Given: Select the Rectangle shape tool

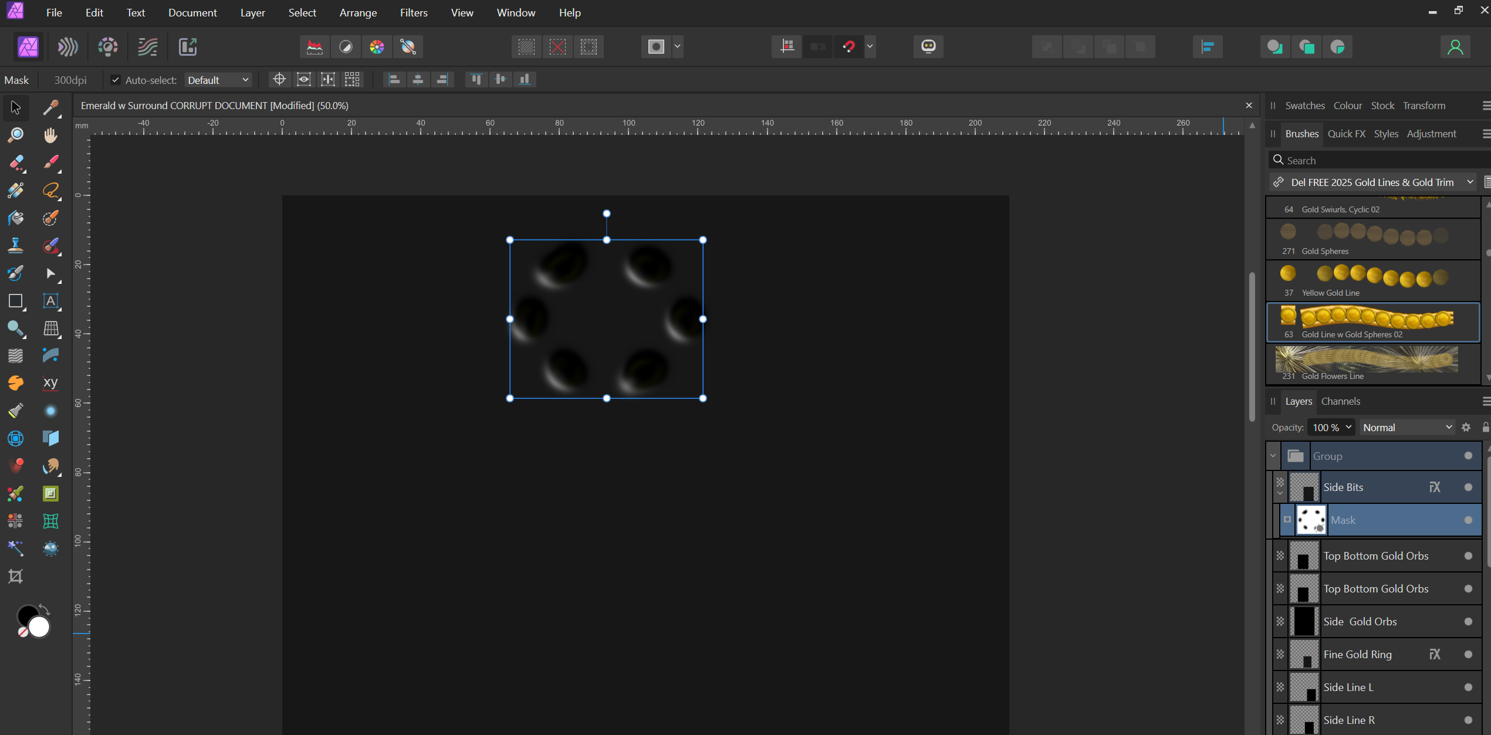Looking at the screenshot, I should [16, 301].
